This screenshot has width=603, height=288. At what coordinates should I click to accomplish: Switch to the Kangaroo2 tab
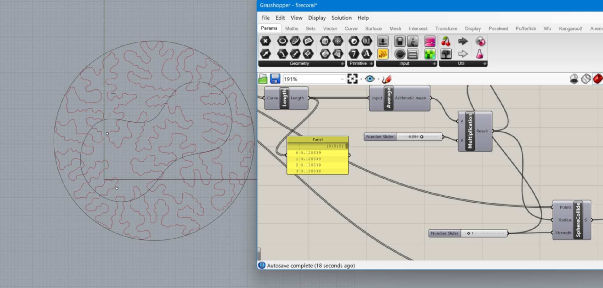(570, 28)
